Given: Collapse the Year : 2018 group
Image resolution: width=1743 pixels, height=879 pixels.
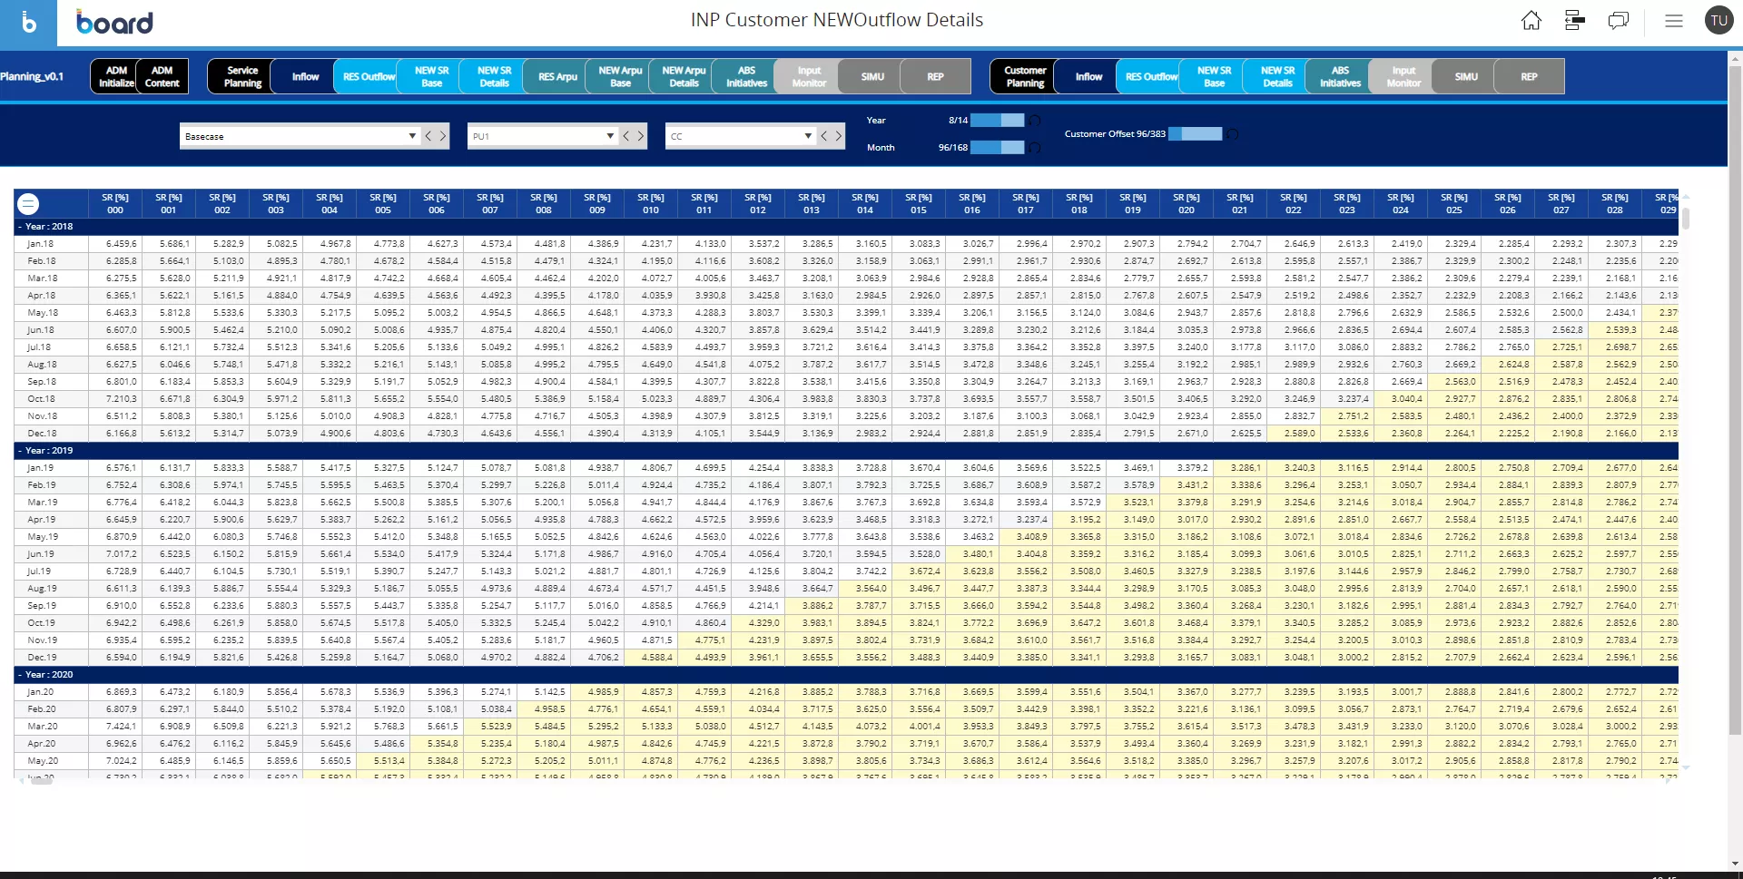Looking at the screenshot, I should pyautogui.click(x=20, y=227).
